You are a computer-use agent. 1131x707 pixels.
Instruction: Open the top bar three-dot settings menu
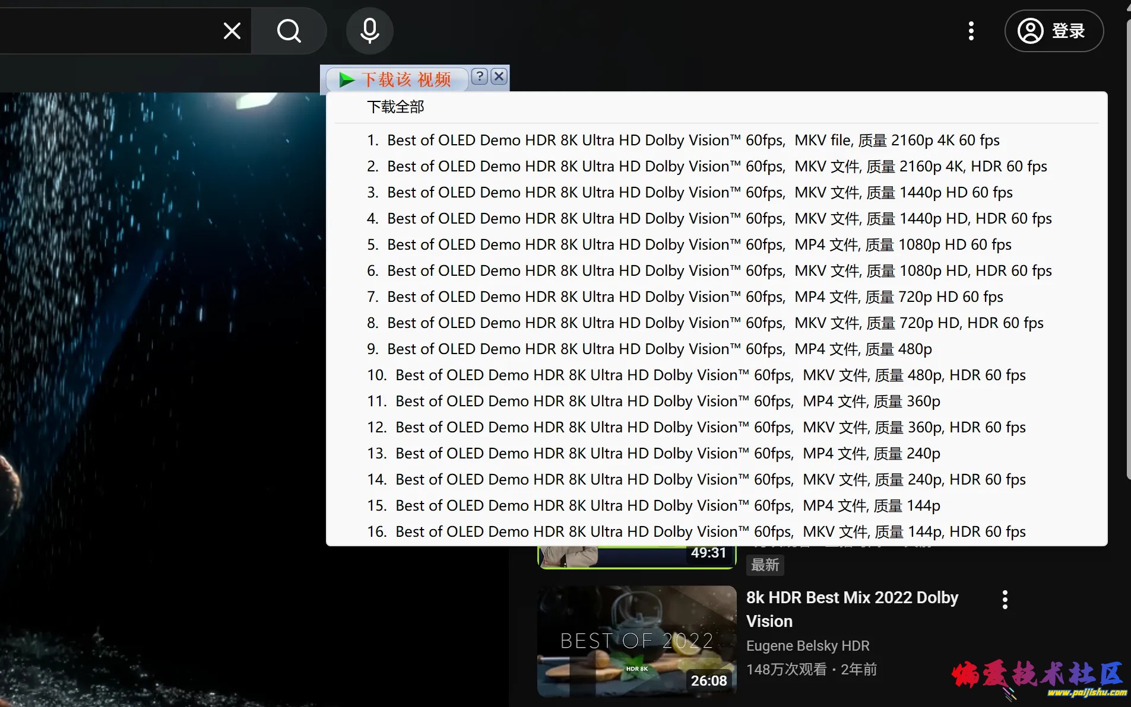971,31
